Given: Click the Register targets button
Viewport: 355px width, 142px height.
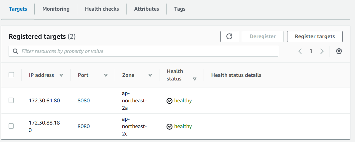Looking at the screenshot, I should pos(315,36).
